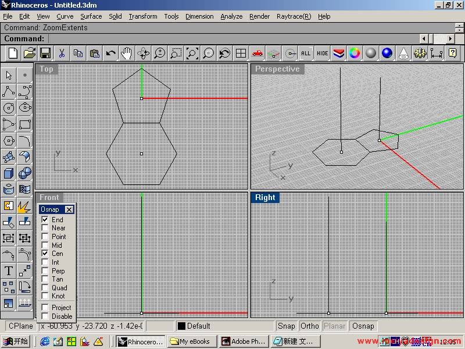Image resolution: width=465 pixels, height=349 pixels.
Task: Open the Perspective viewport title menu
Action: pyautogui.click(x=277, y=69)
